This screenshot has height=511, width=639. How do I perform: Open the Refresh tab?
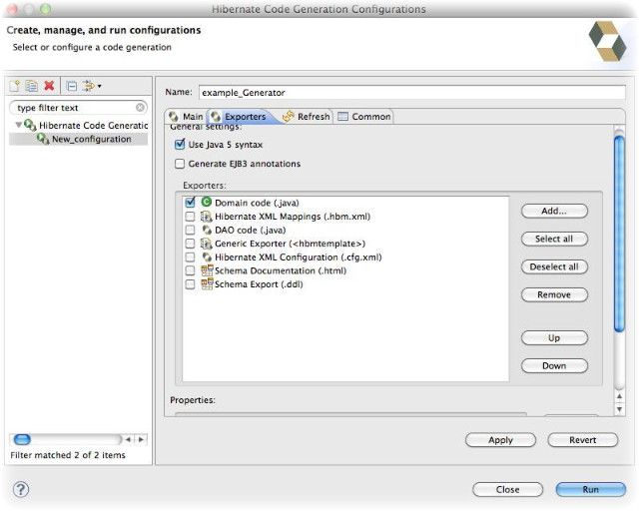click(307, 117)
